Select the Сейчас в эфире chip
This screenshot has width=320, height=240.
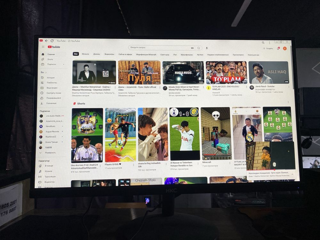(x=125, y=54)
